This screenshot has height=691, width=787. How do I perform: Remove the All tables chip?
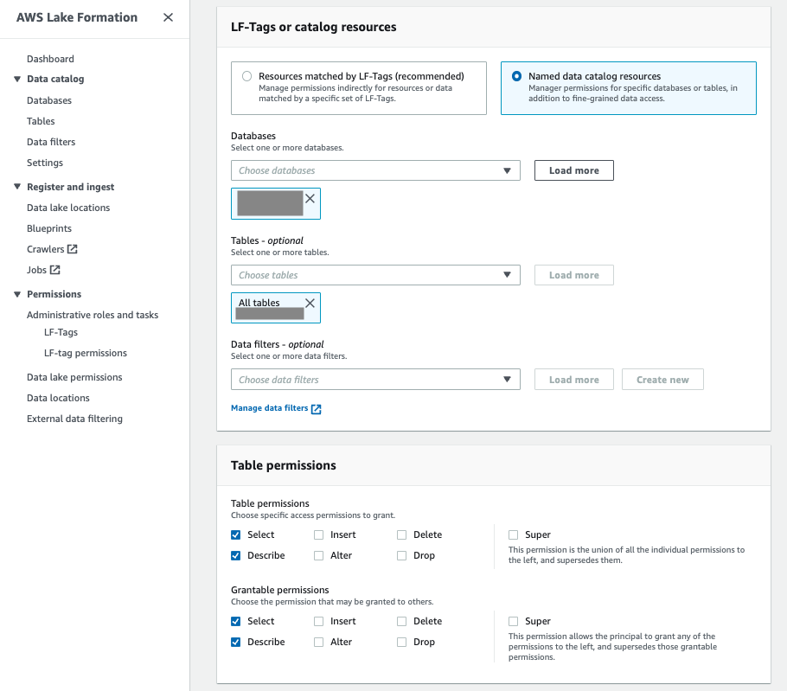tap(310, 303)
